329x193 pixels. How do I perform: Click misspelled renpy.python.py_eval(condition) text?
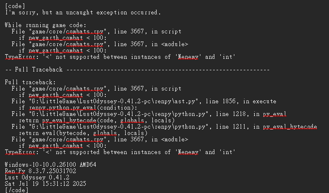coord(83,108)
